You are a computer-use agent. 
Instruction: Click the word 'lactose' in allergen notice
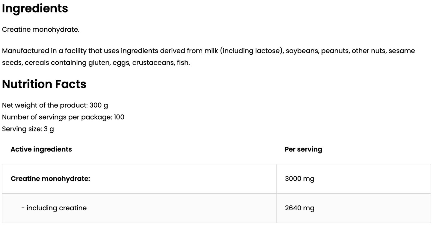point(267,51)
